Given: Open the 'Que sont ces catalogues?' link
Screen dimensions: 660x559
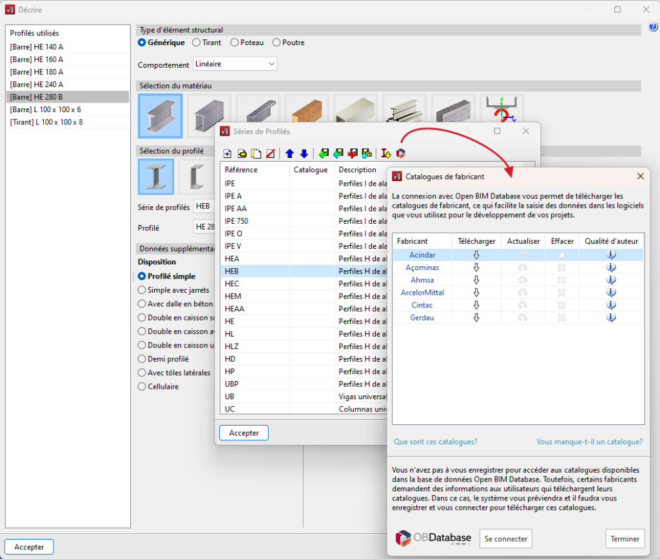Looking at the screenshot, I should [435, 442].
